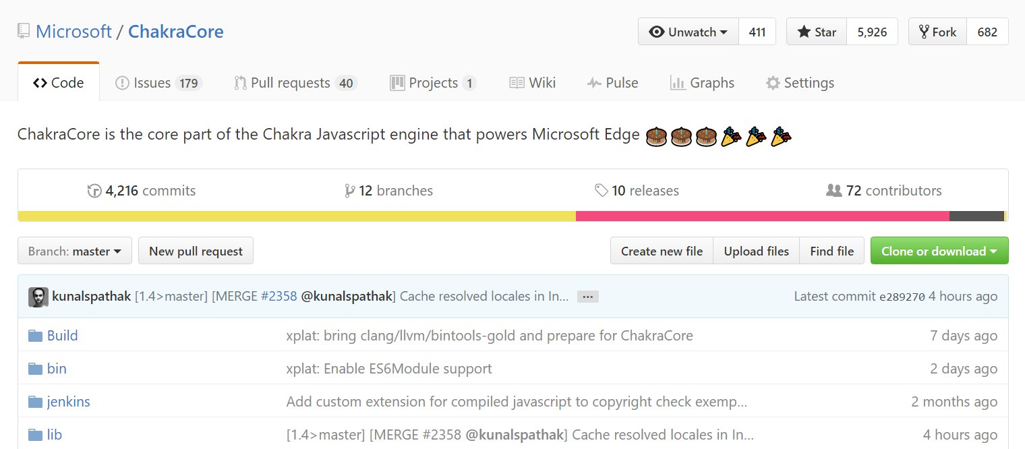The image size is (1025, 449).
Task: Click the pink segment of language bar
Action: tap(762, 216)
